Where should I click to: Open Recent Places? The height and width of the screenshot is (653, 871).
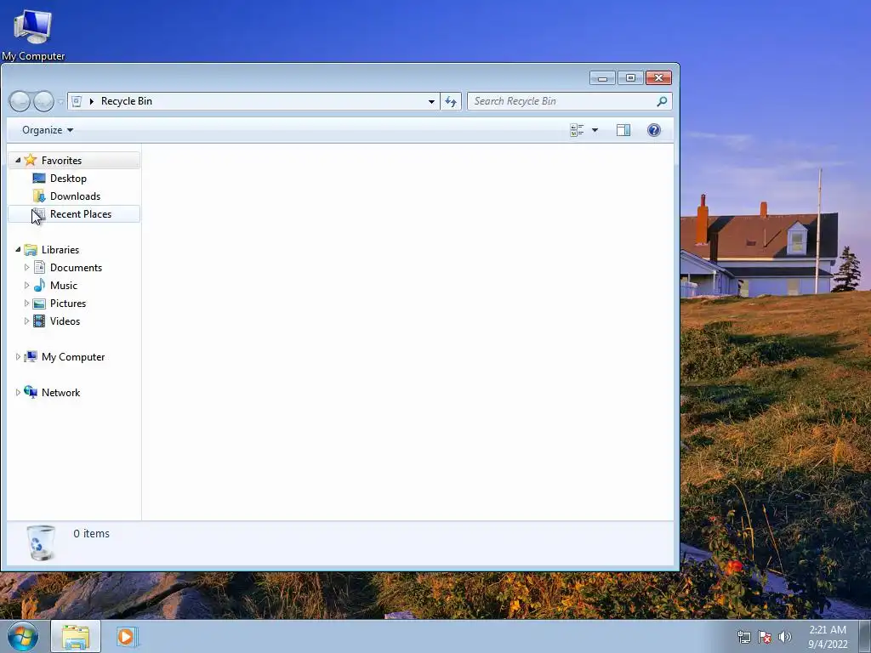(81, 213)
